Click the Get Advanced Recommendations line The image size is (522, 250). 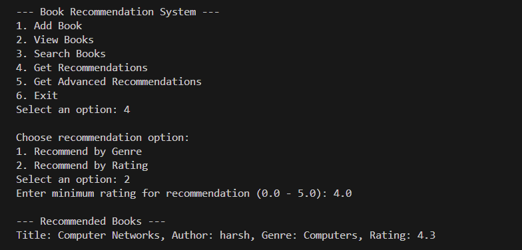tap(109, 82)
